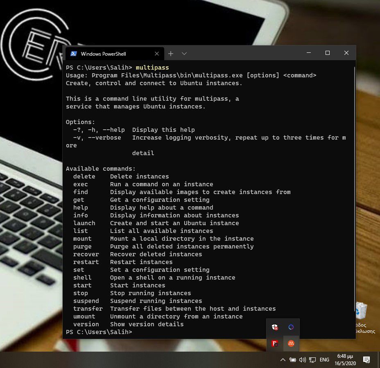Click the 'start' command row
Screen dimensions: 380x368
pyautogui.click(x=119, y=285)
